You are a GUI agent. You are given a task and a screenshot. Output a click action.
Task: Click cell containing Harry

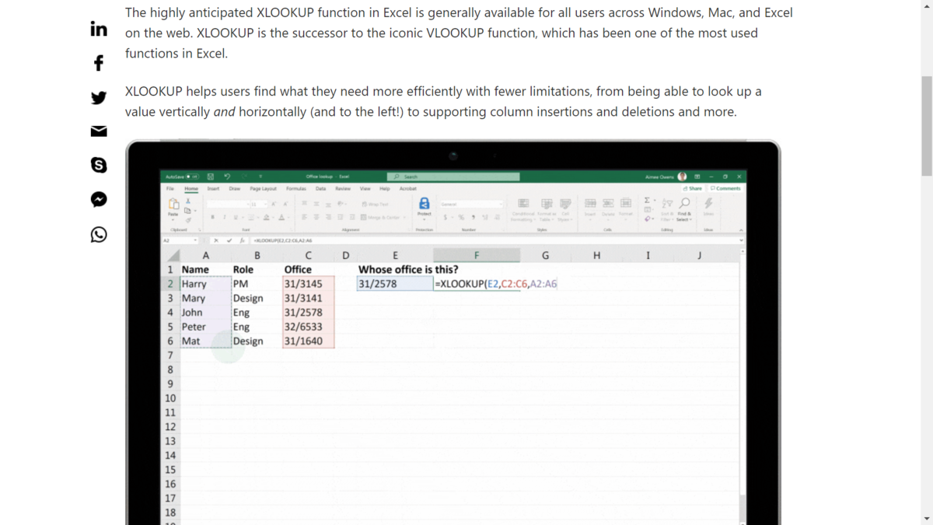(205, 284)
